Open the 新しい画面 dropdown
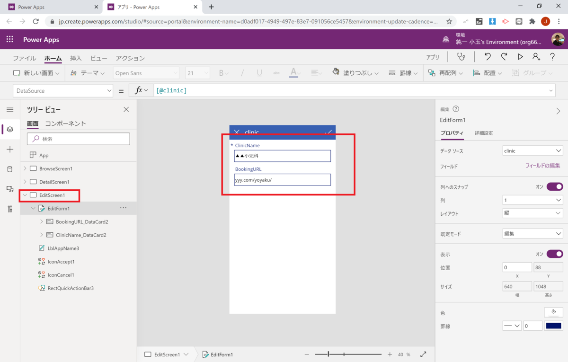The height and width of the screenshot is (362, 568). (x=36, y=73)
